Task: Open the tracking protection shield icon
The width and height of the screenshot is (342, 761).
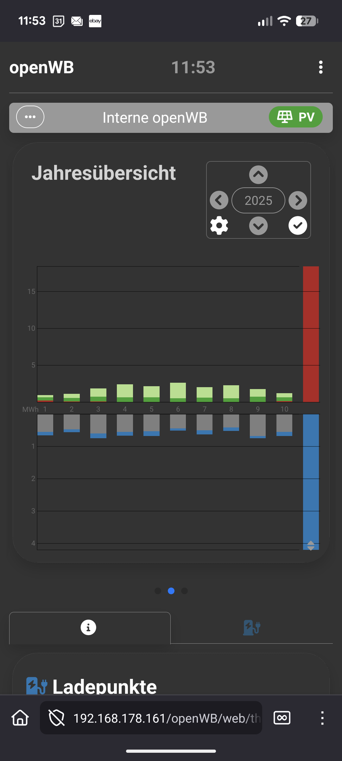Action: (56, 718)
